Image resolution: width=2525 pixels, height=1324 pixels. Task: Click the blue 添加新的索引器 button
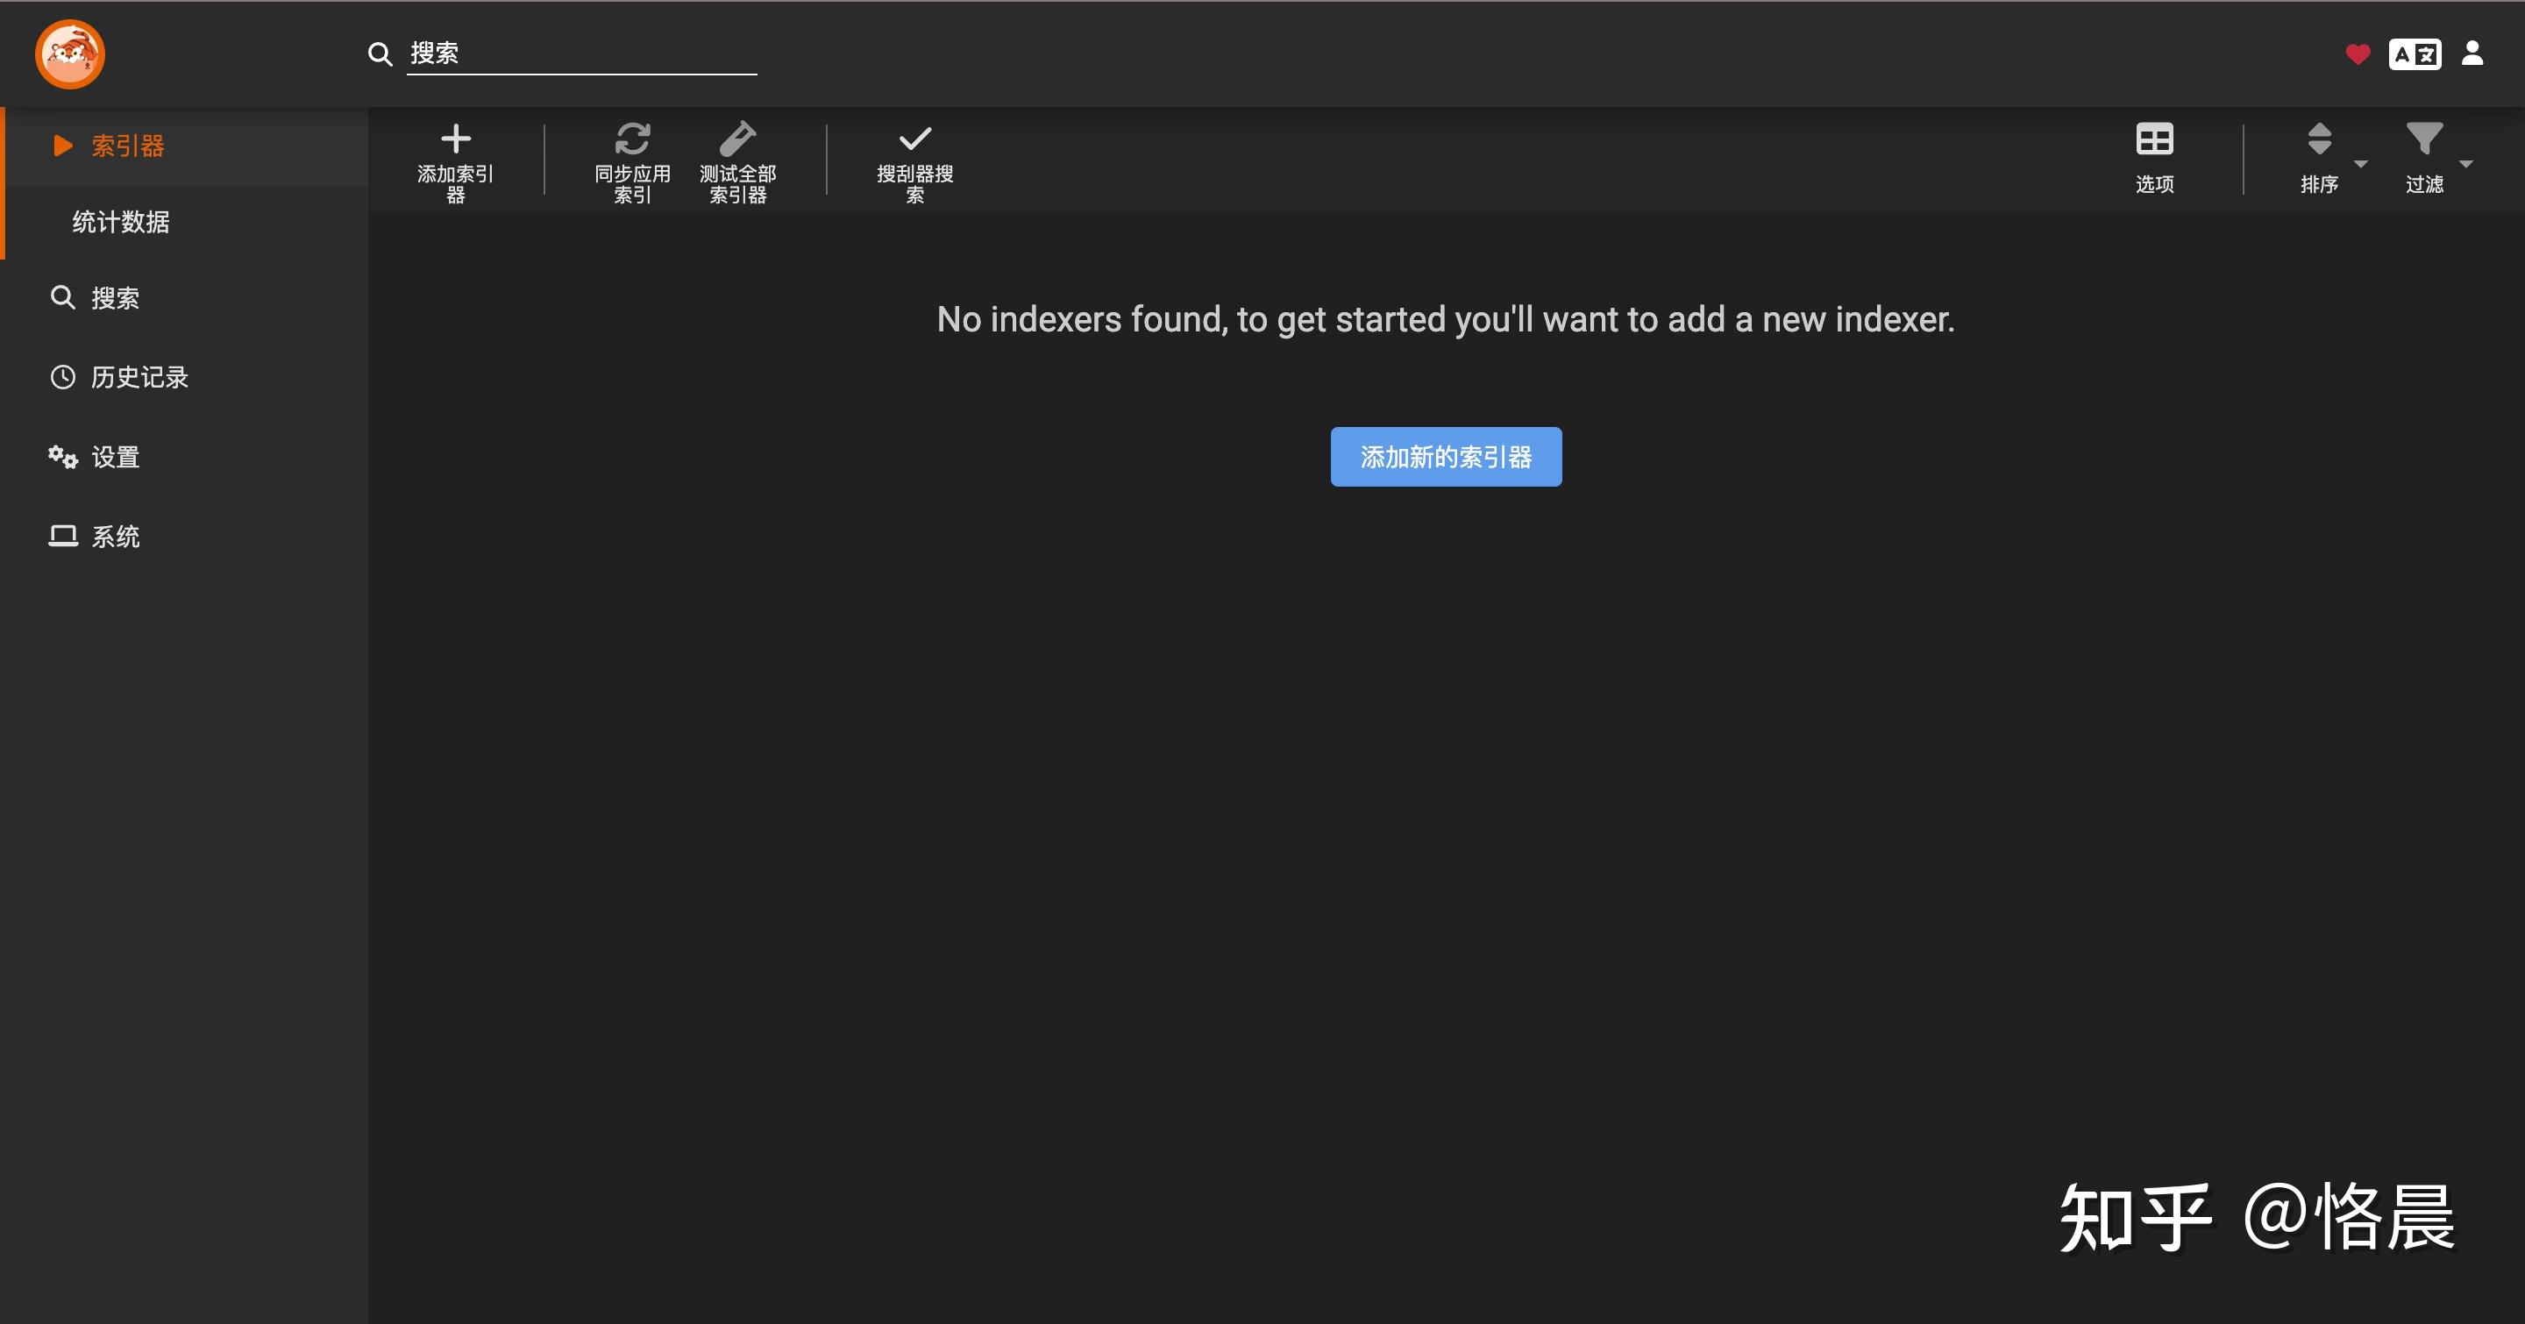click(x=1446, y=457)
